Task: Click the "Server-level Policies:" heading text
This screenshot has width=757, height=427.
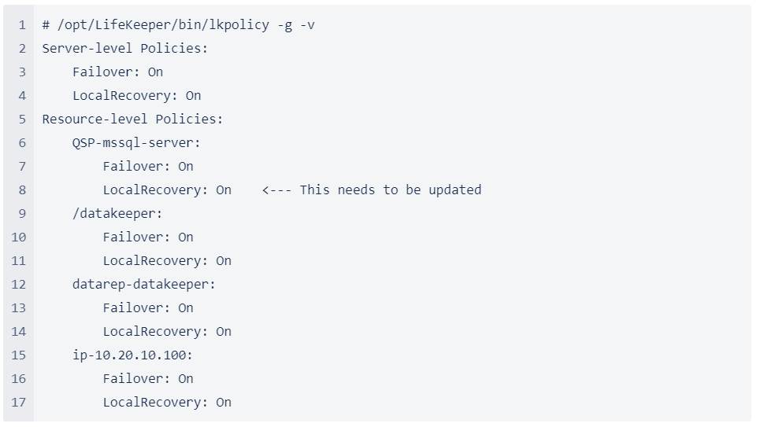Action: (x=125, y=48)
